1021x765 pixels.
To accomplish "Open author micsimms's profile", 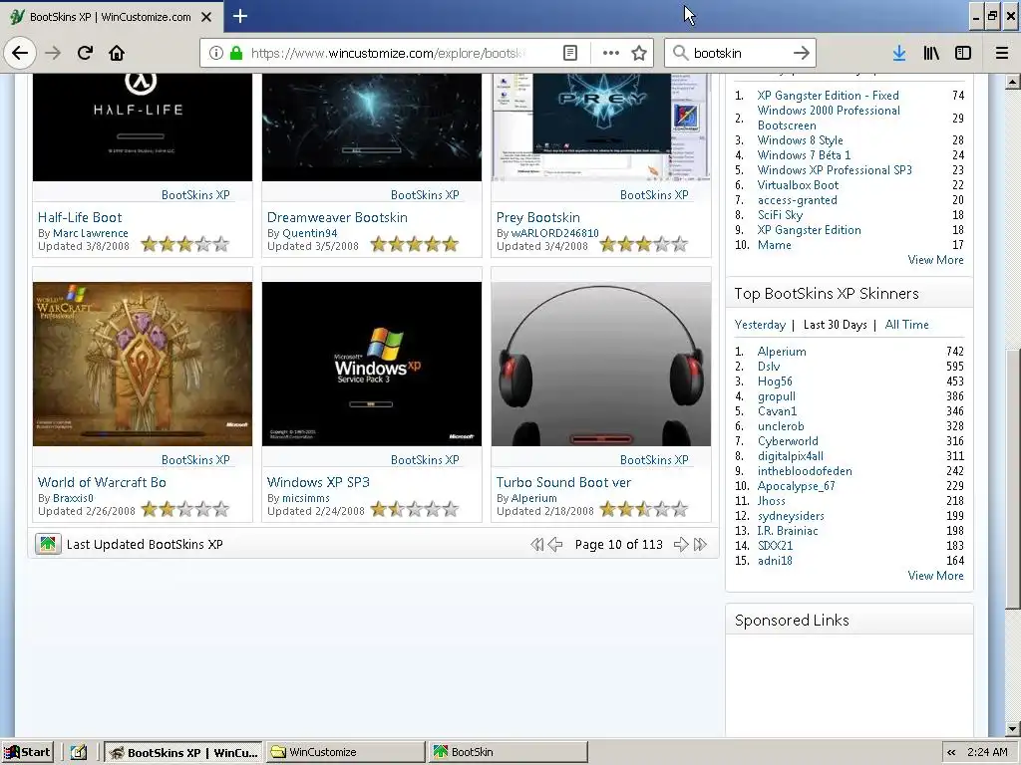I will click(306, 498).
